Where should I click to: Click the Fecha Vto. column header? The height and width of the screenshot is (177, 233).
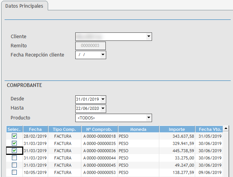tap(210, 129)
